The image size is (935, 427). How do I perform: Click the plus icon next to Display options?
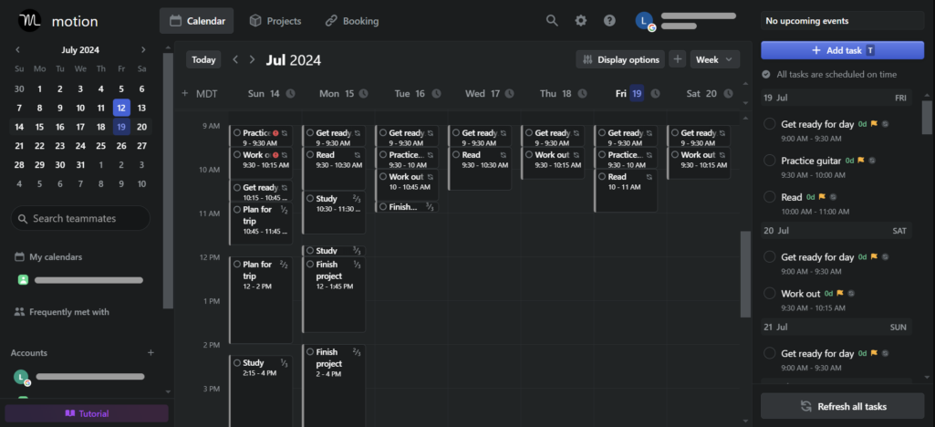pyautogui.click(x=678, y=59)
